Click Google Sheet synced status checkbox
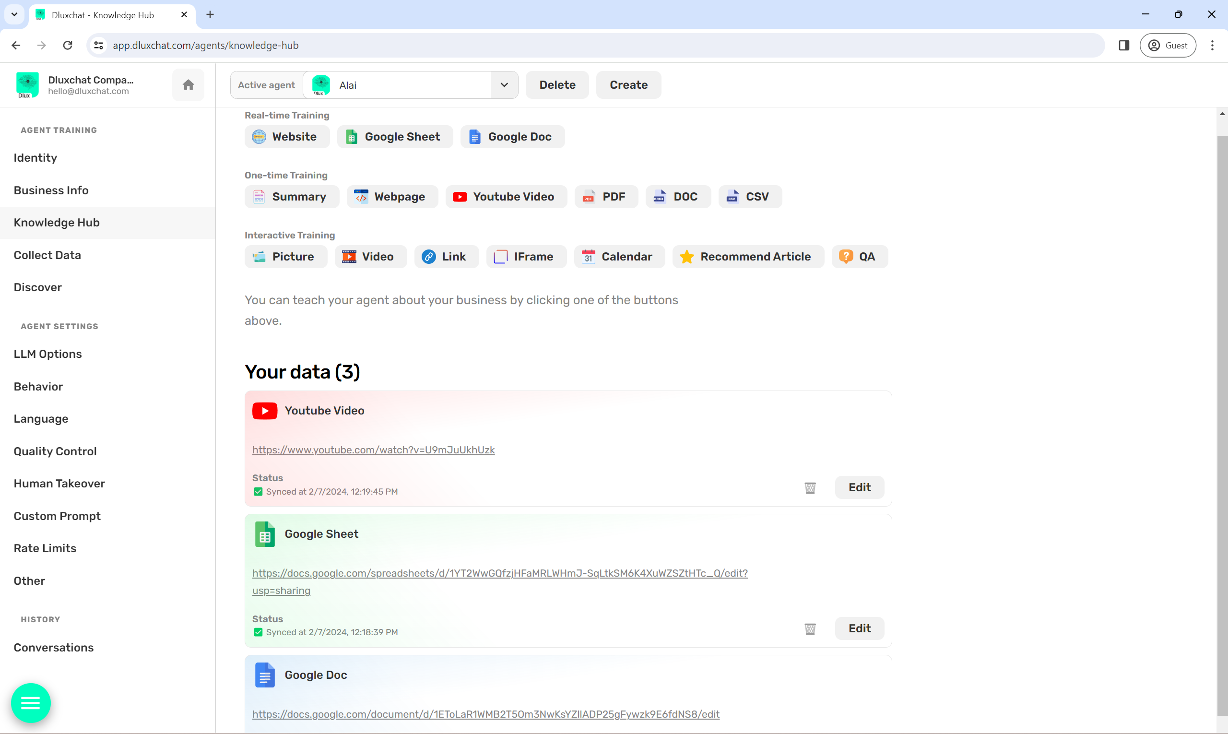This screenshot has width=1228, height=734. [258, 632]
